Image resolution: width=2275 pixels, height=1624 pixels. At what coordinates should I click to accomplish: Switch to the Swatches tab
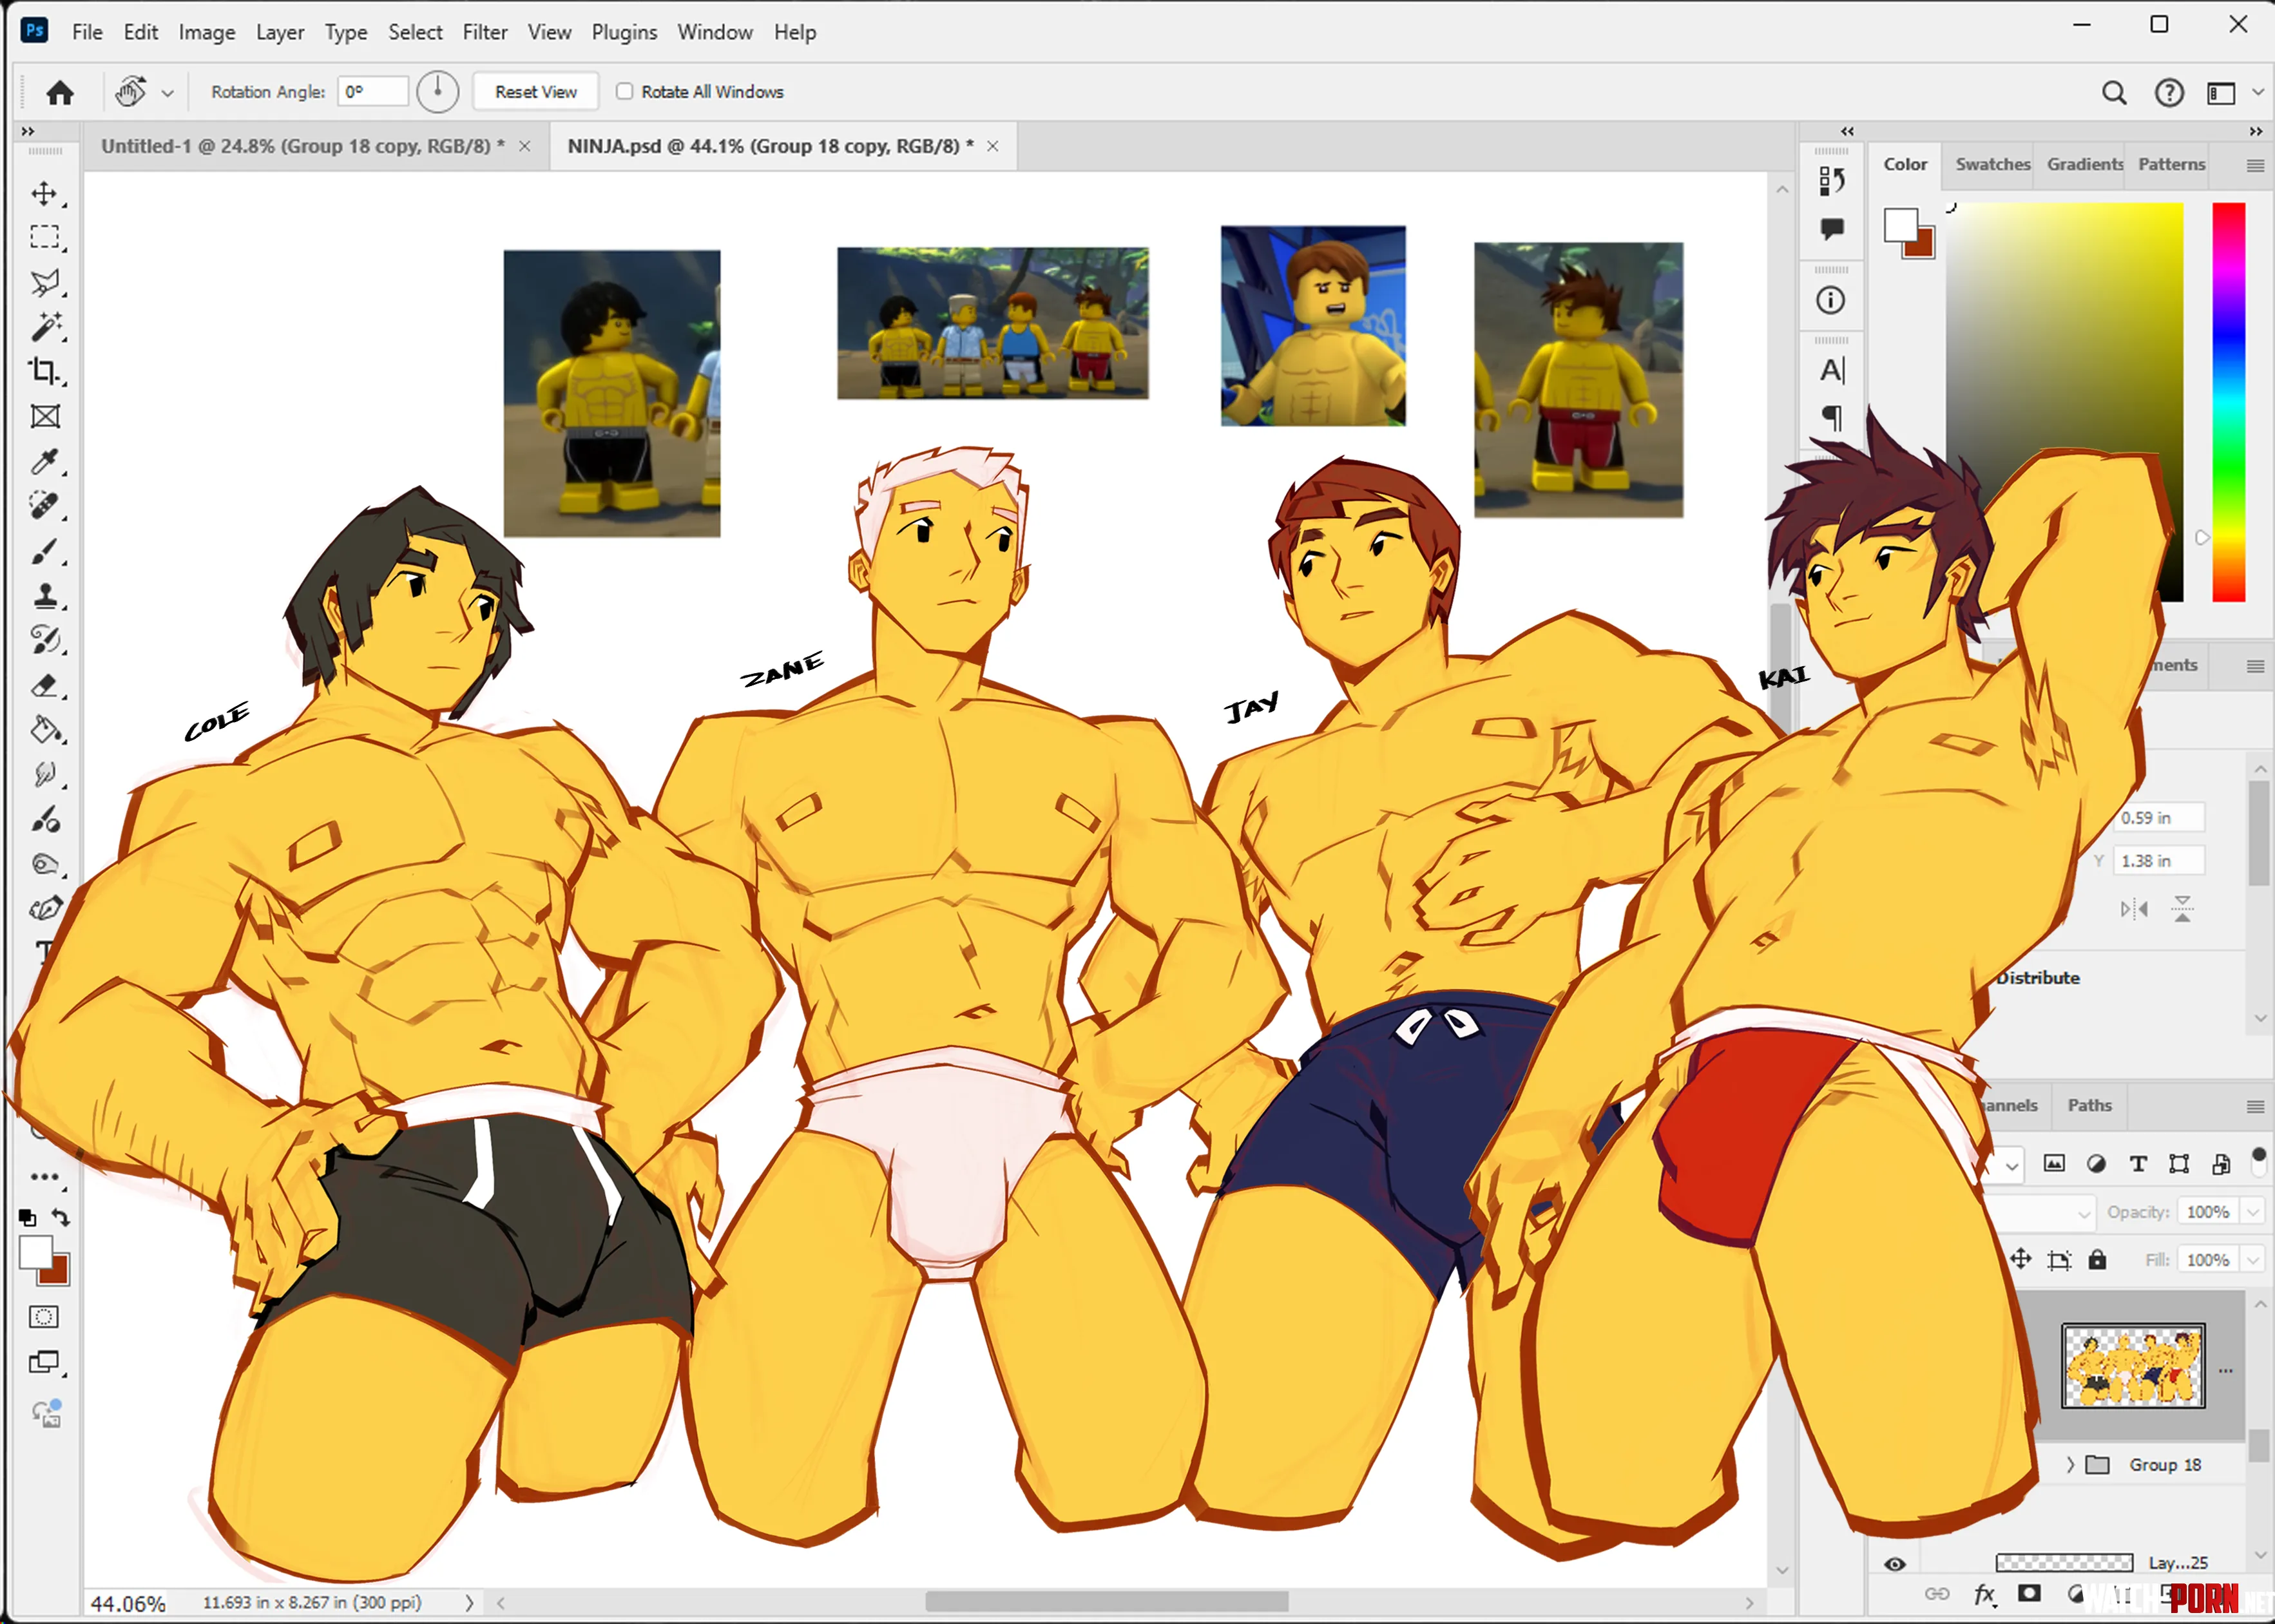click(x=1993, y=164)
